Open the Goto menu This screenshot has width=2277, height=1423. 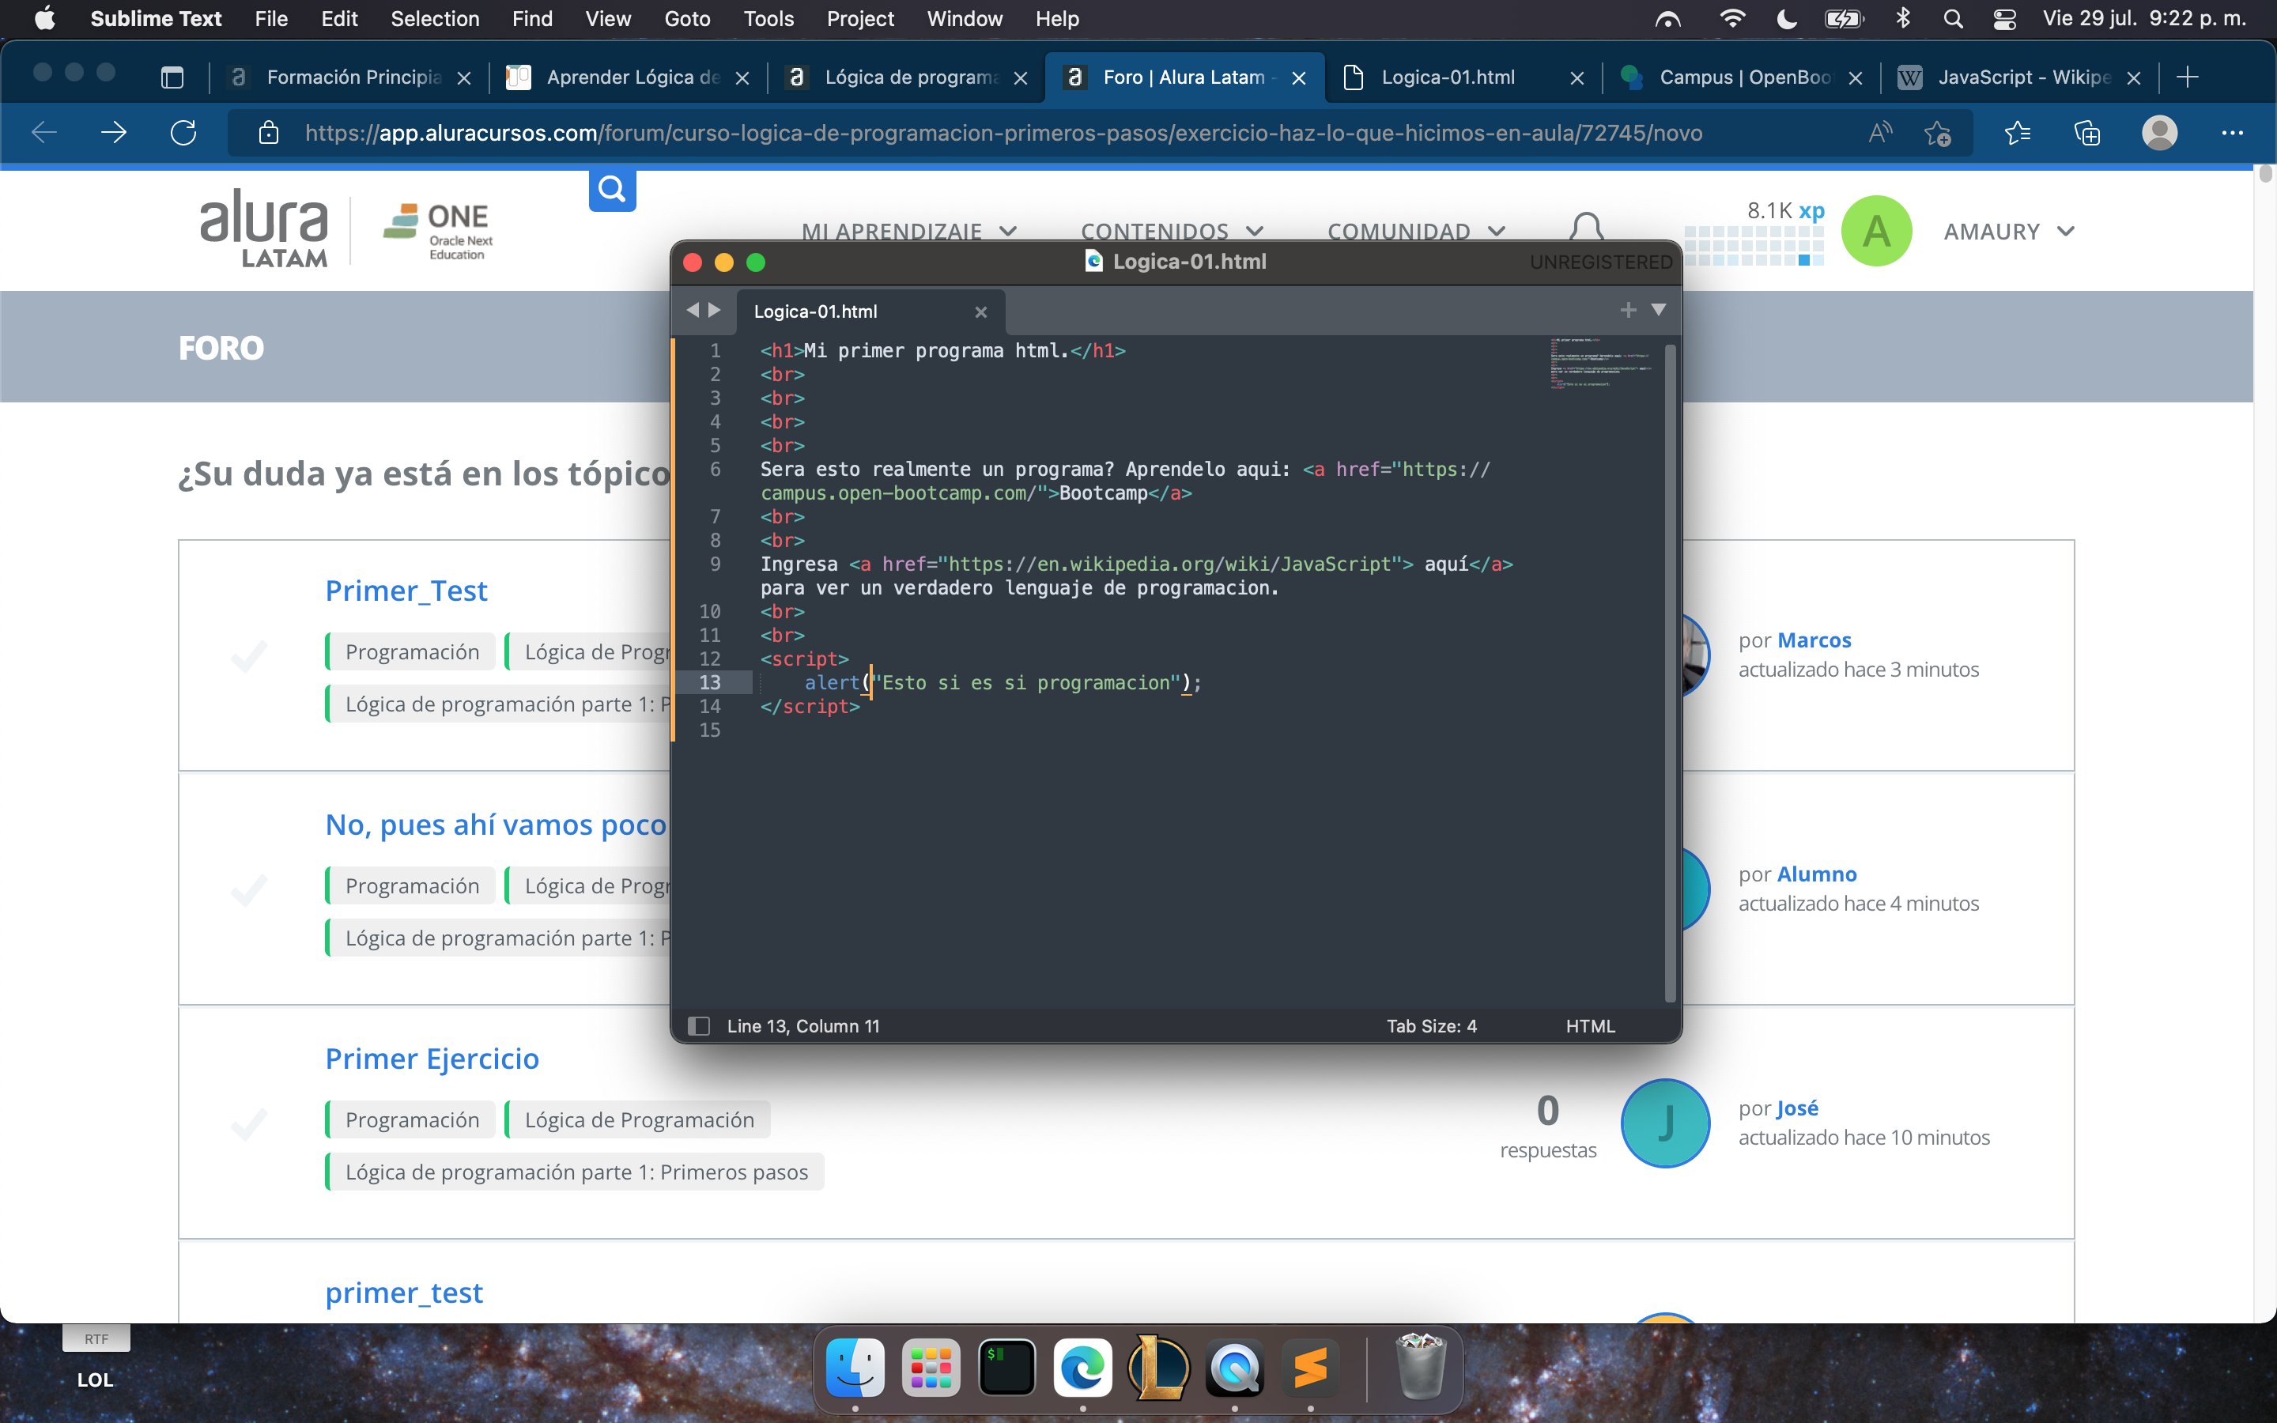687,19
